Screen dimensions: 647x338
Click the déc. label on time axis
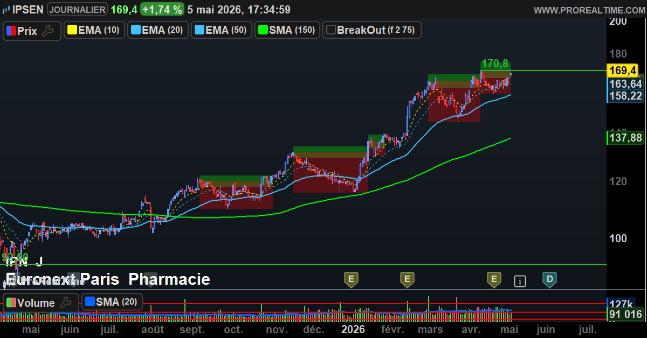[314, 329]
